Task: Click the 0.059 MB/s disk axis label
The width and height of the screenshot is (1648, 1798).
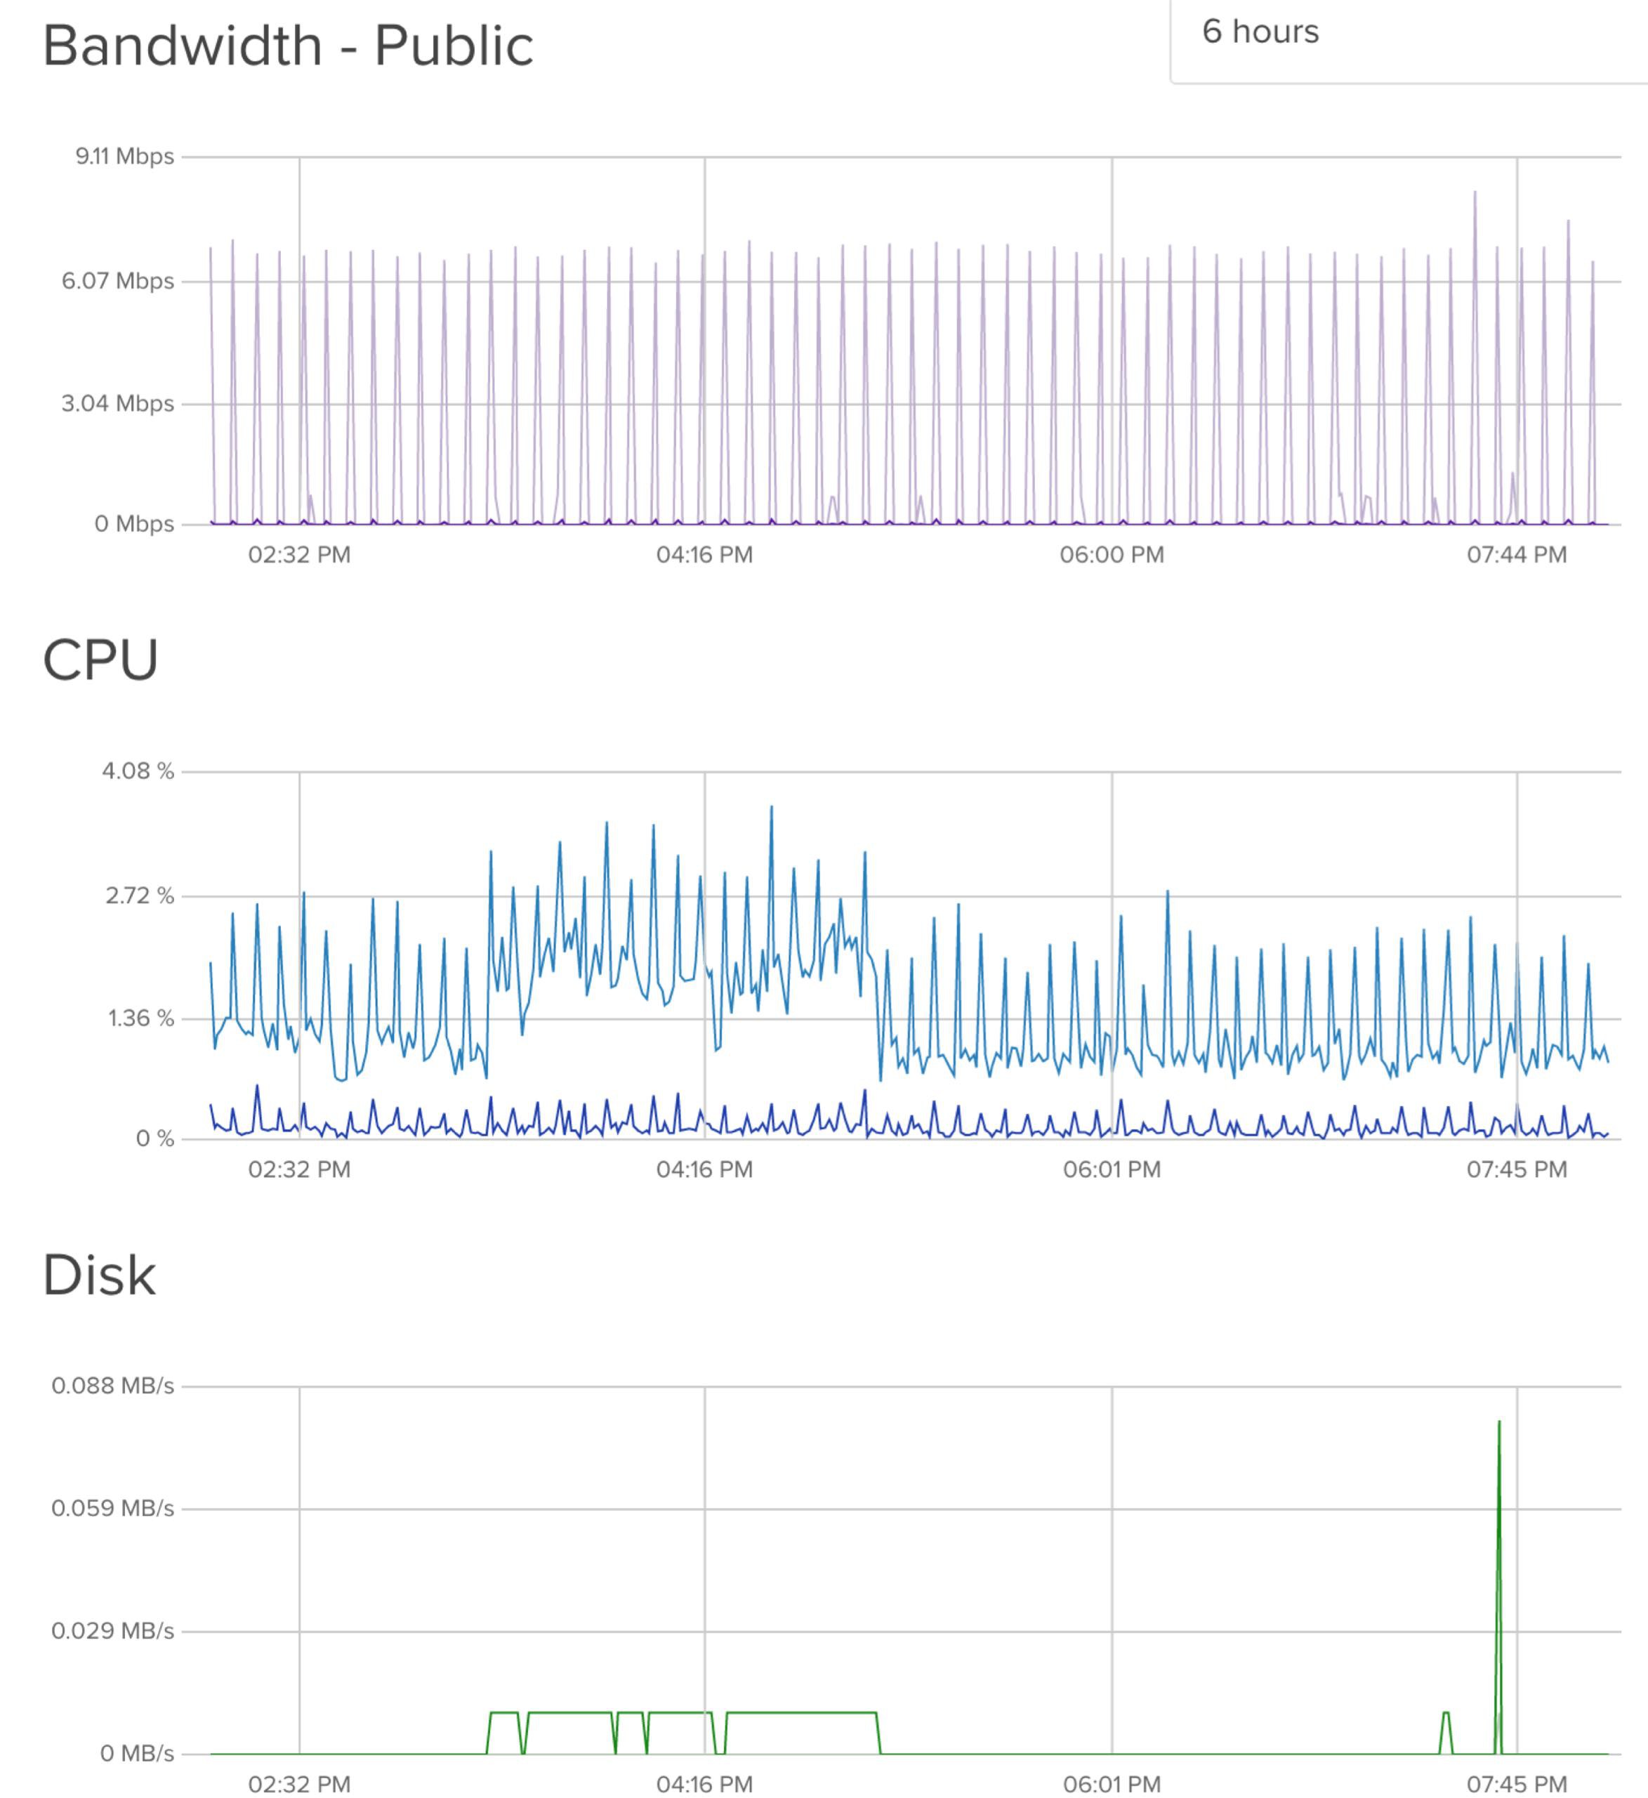Action: click(x=113, y=1508)
